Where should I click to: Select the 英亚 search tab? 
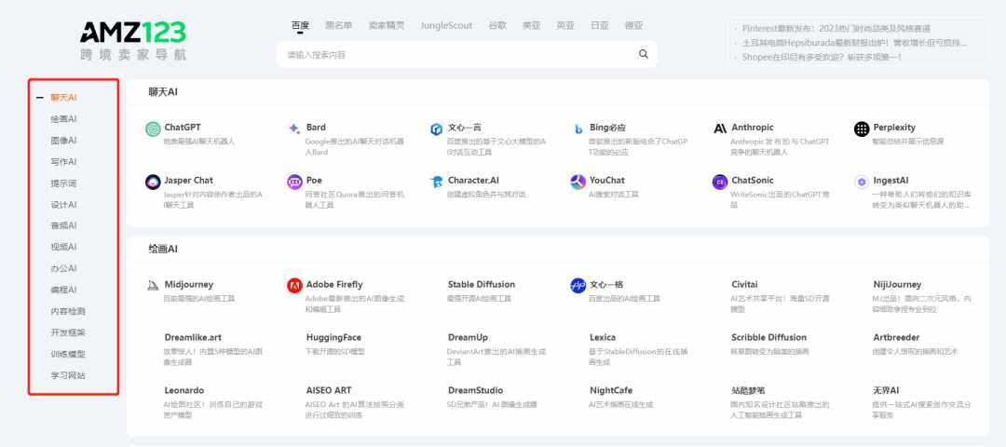[565, 26]
